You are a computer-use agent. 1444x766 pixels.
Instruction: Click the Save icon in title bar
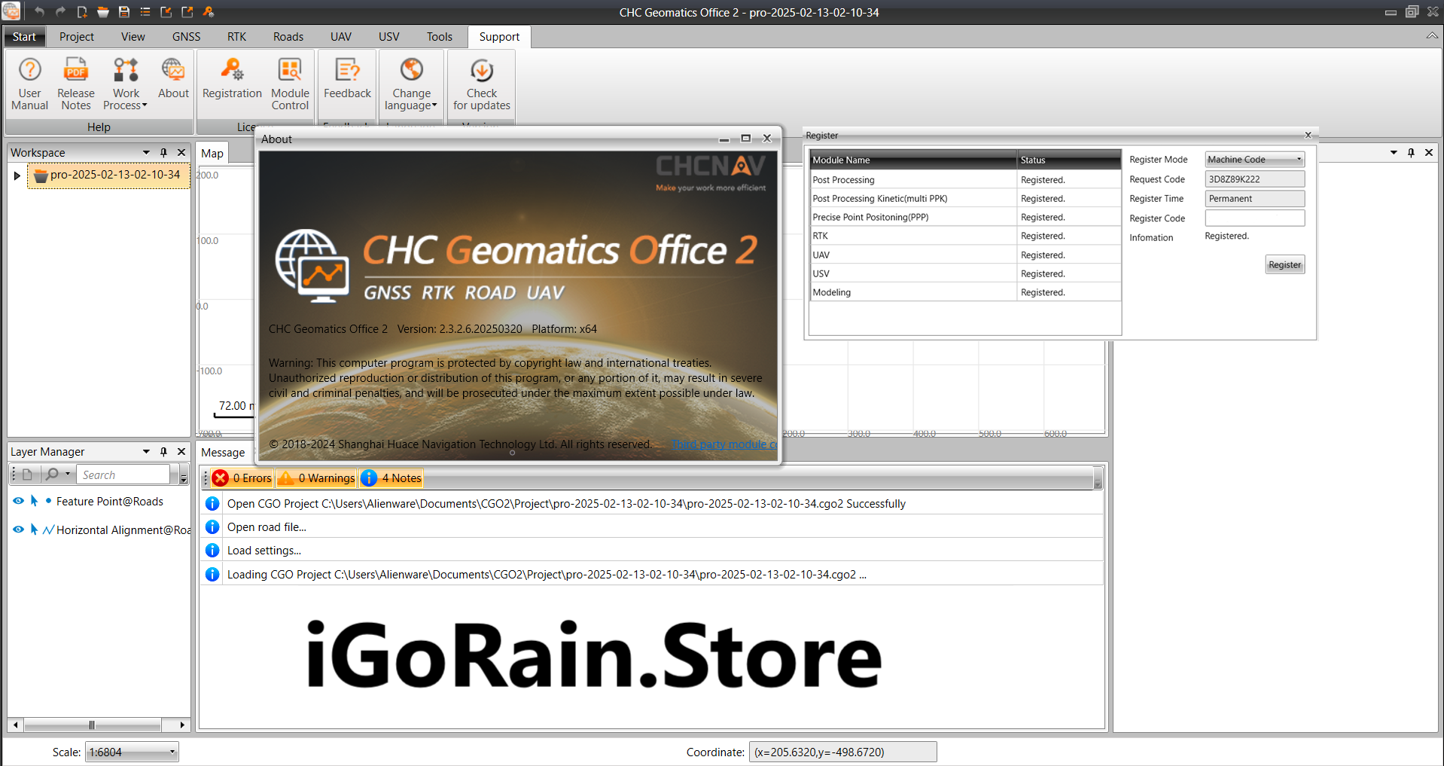[x=124, y=12]
